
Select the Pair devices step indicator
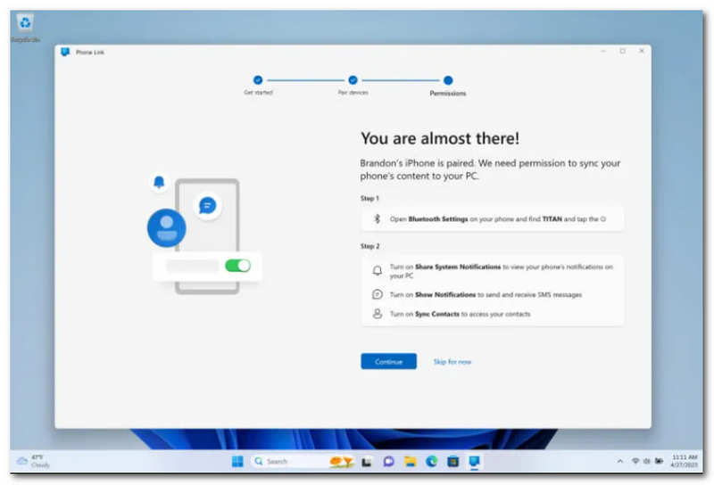[x=353, y=80]
